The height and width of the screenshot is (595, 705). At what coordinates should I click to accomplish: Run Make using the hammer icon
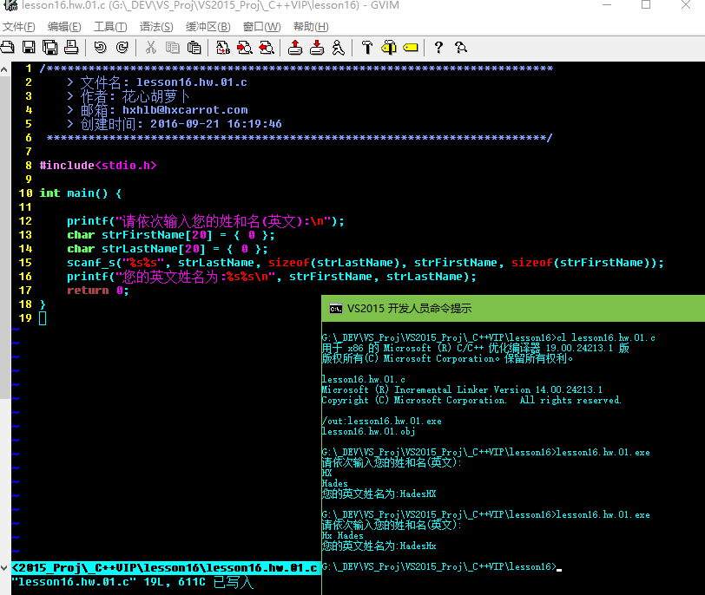coord(366,47)
